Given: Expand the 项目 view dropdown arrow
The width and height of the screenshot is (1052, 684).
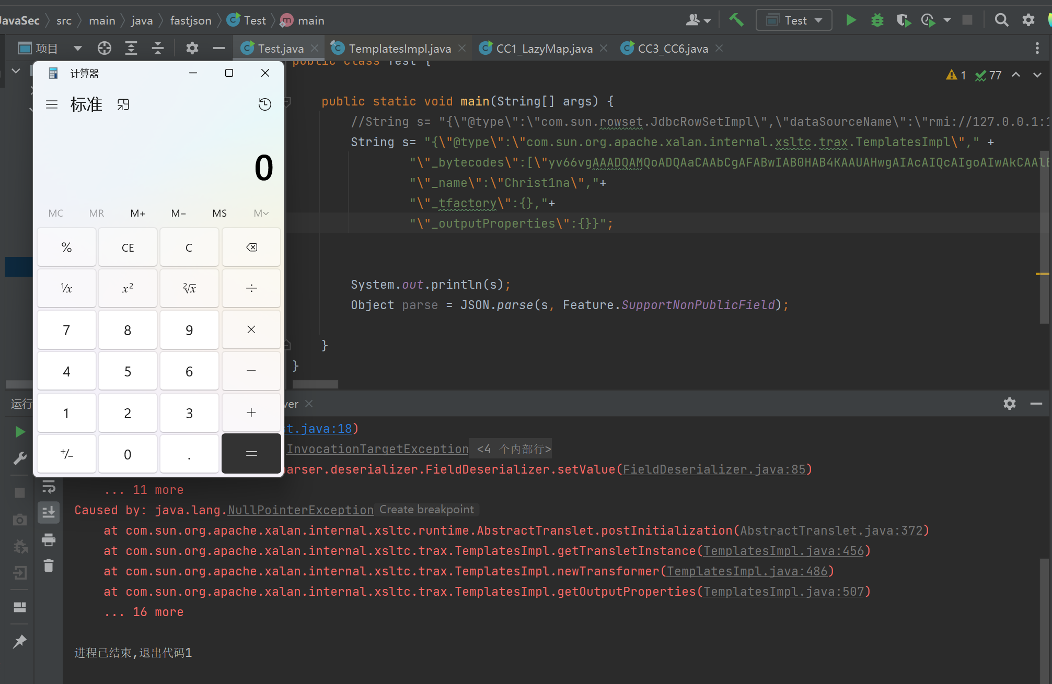Looking at the screenshot, I should [78, 49].
